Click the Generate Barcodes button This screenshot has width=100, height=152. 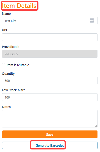coord(50,145)
